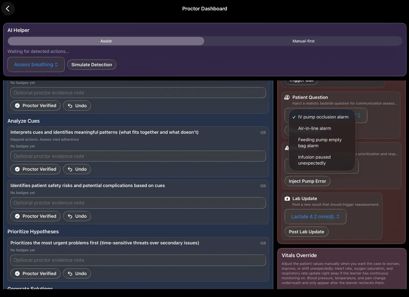
Task: Click the Prioritize Hypotheses heading
Action: pos(33,231)
